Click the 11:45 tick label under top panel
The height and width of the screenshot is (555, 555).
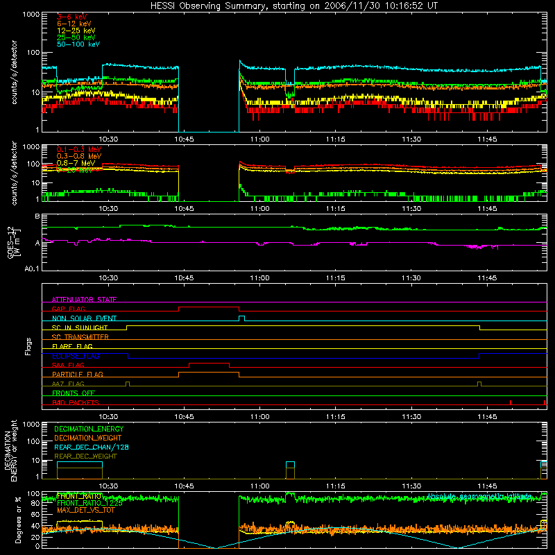(x=487, y=139)
